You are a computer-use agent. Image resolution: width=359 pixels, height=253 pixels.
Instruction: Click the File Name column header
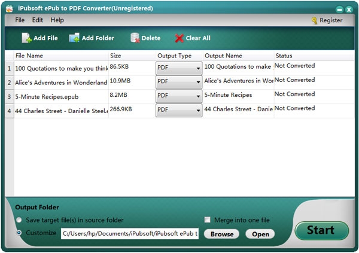pos(61,56)
